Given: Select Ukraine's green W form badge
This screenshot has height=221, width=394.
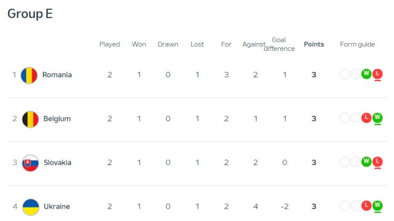Looking at the screenshot, I should point(377,206).
